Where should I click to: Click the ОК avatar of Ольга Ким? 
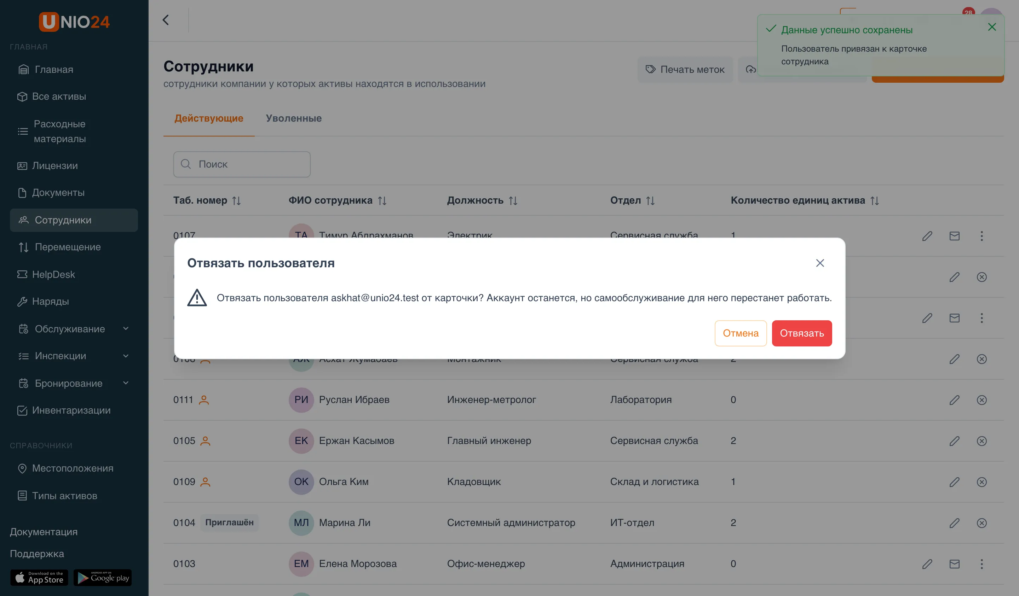[x=301, y=482]
